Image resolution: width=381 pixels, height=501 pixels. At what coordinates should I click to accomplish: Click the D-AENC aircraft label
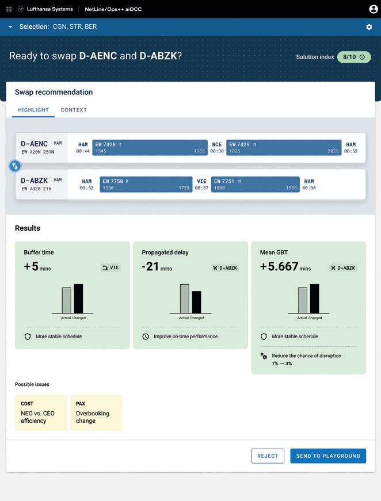coord(34,144)
